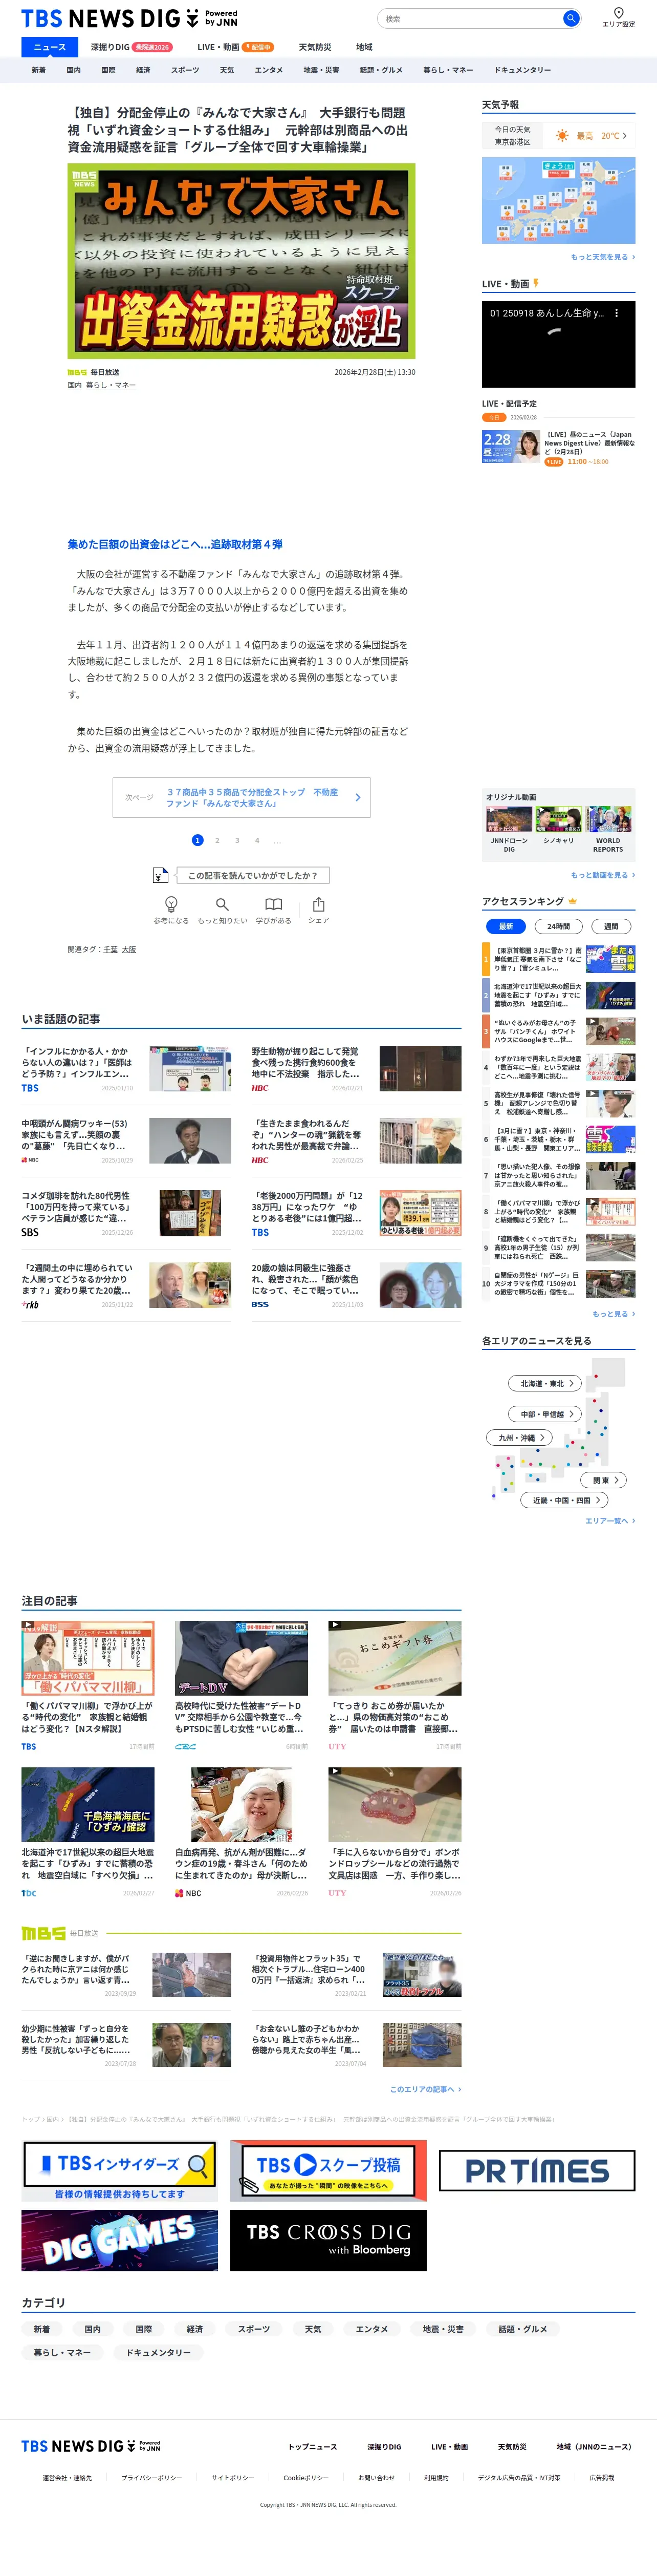This screenshot has width=657, height=2576.
Task: Switch to the ニュース main tab
Action: coord(50,47)
